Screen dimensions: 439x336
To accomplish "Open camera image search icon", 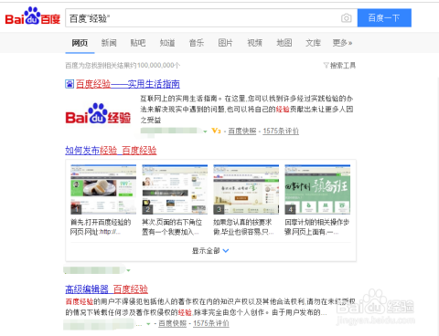I will point(346,18).
